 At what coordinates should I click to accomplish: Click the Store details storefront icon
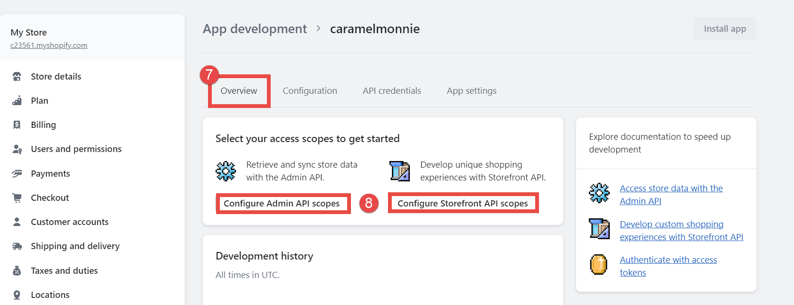[x=17, y=76]
